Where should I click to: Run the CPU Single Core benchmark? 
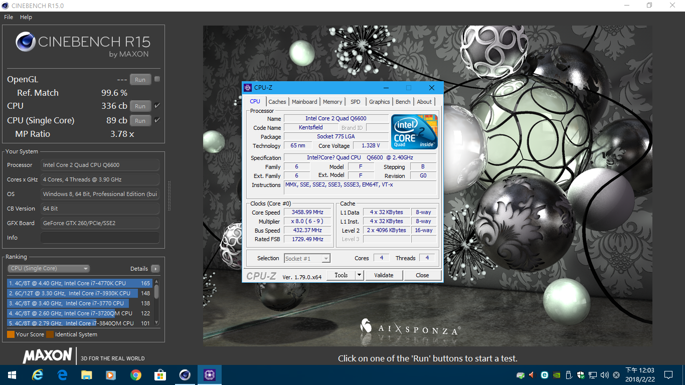pos(140,121)
